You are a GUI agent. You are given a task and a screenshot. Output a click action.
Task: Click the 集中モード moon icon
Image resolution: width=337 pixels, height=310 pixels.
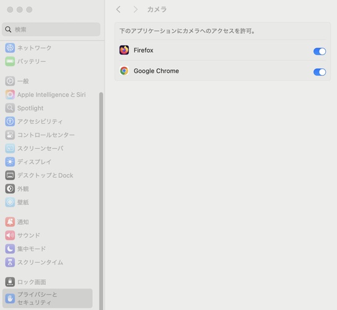10,249
